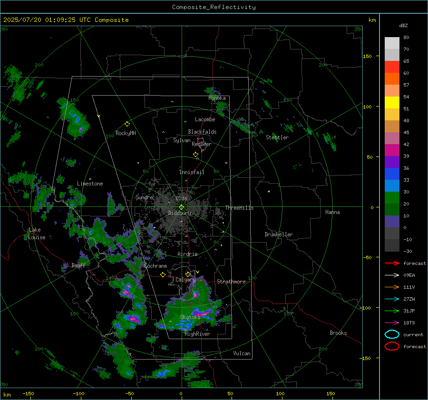Click the cyan 27ZW arrow icon
The height and width of the screenshot is (400, 428).
point(392,299)
